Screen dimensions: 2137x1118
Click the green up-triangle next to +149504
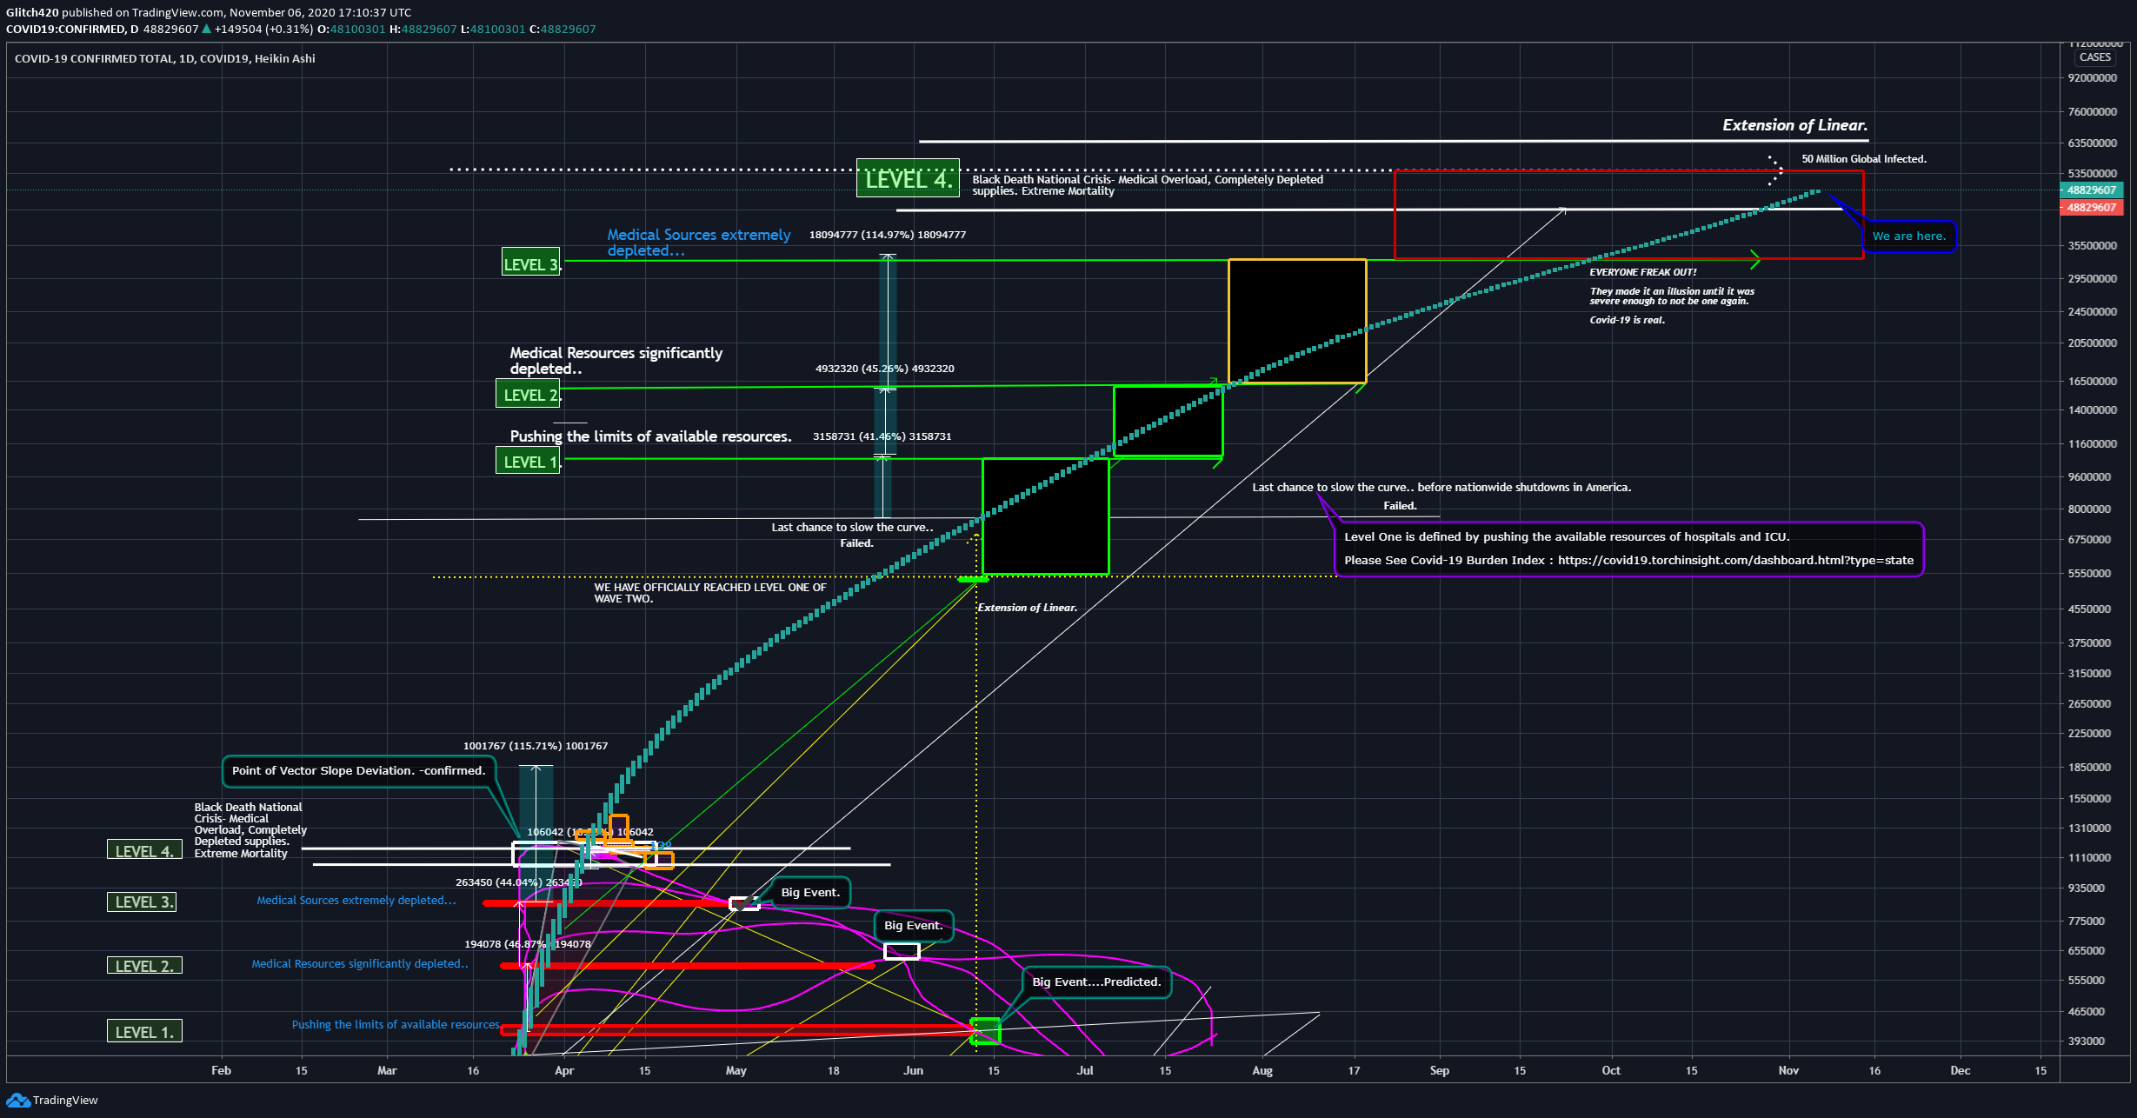206,29
